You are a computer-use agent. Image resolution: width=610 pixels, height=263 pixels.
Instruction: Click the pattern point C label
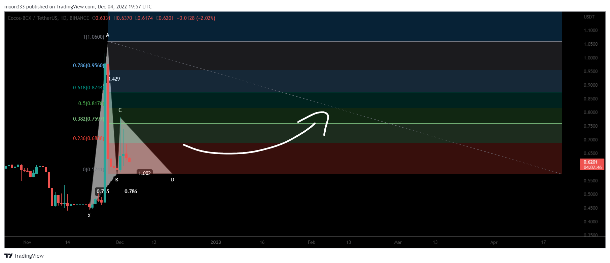(x=120, y=110)
